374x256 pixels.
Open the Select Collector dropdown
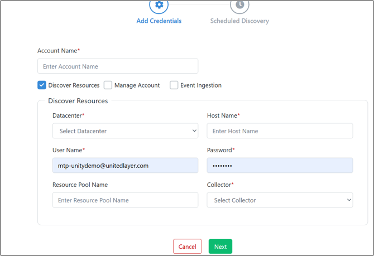(x=280, y=200)
